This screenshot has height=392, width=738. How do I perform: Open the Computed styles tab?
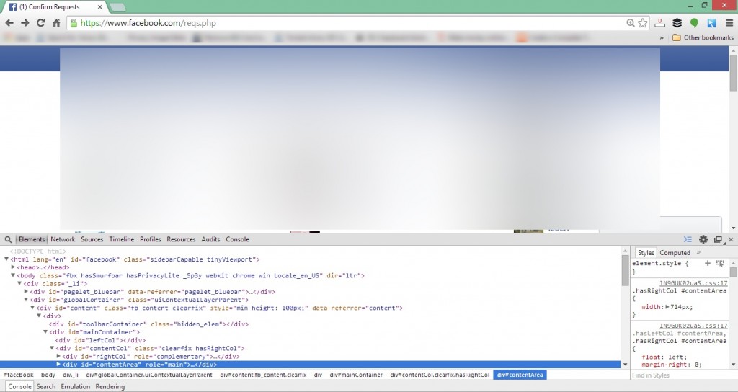click(675, 253)
